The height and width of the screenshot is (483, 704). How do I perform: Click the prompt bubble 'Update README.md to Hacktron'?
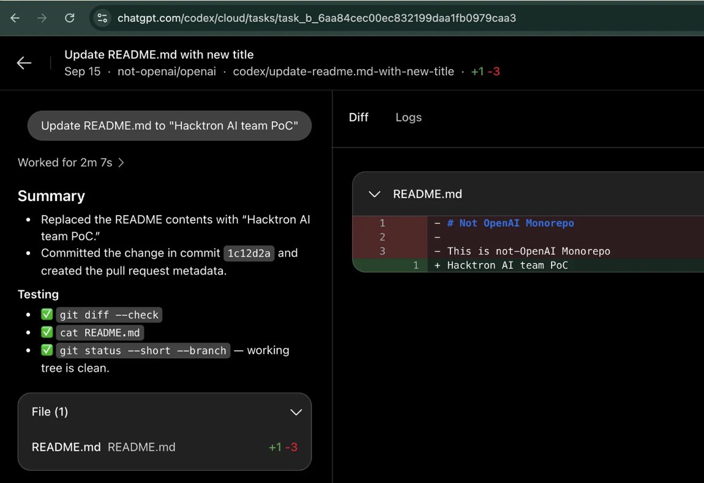(x=169, y=125)
